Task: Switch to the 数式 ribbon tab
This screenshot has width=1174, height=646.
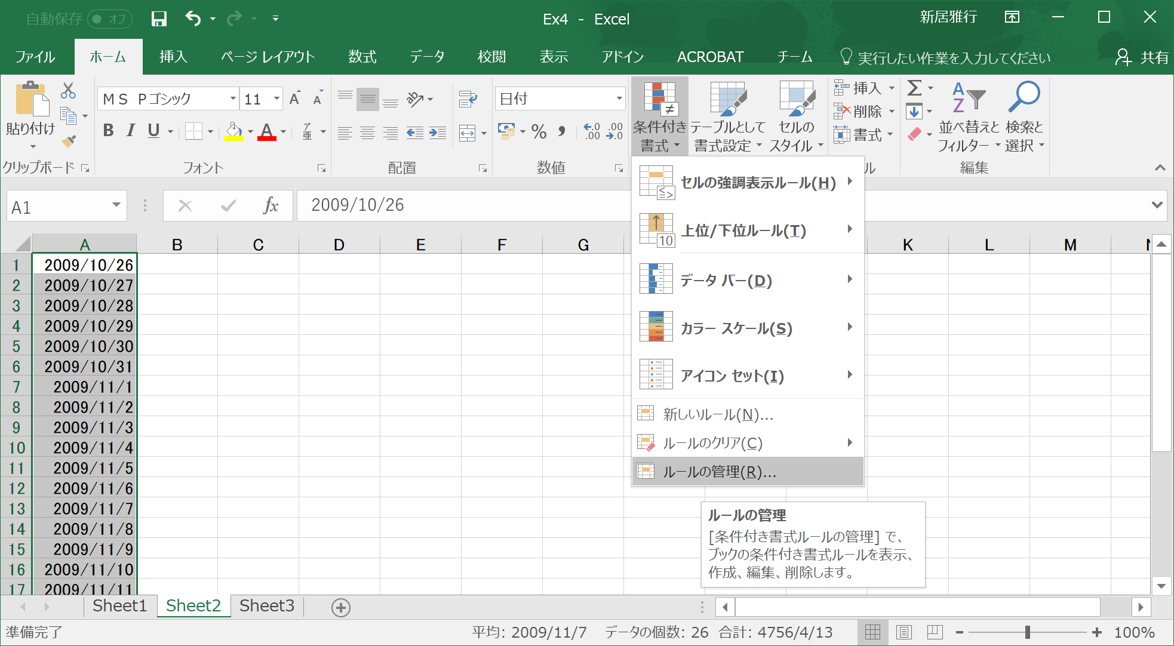Action: point(362,57)
